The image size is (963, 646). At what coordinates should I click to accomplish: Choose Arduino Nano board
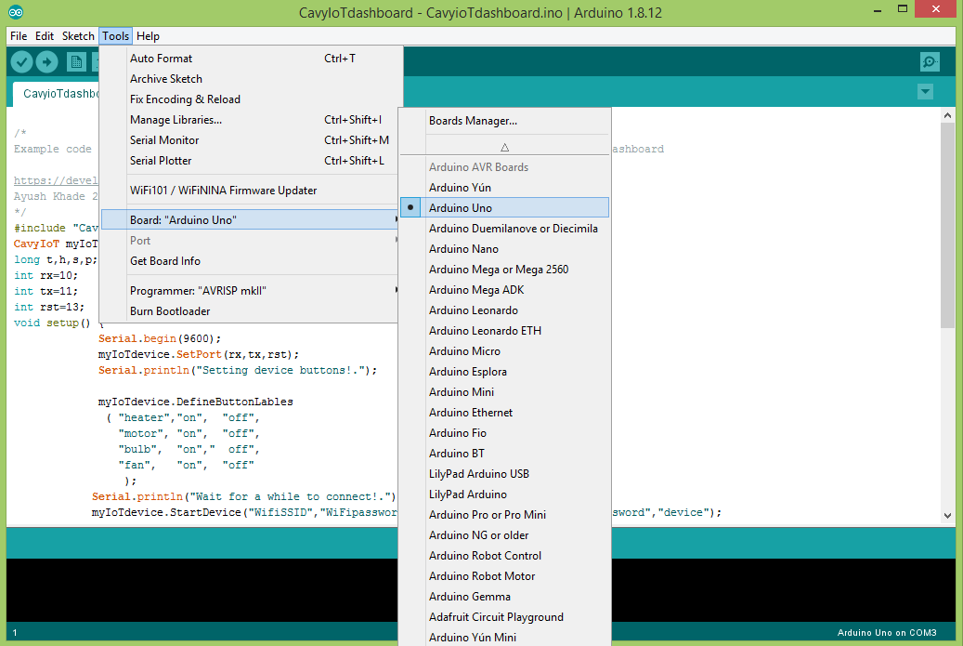coord(463,249)
